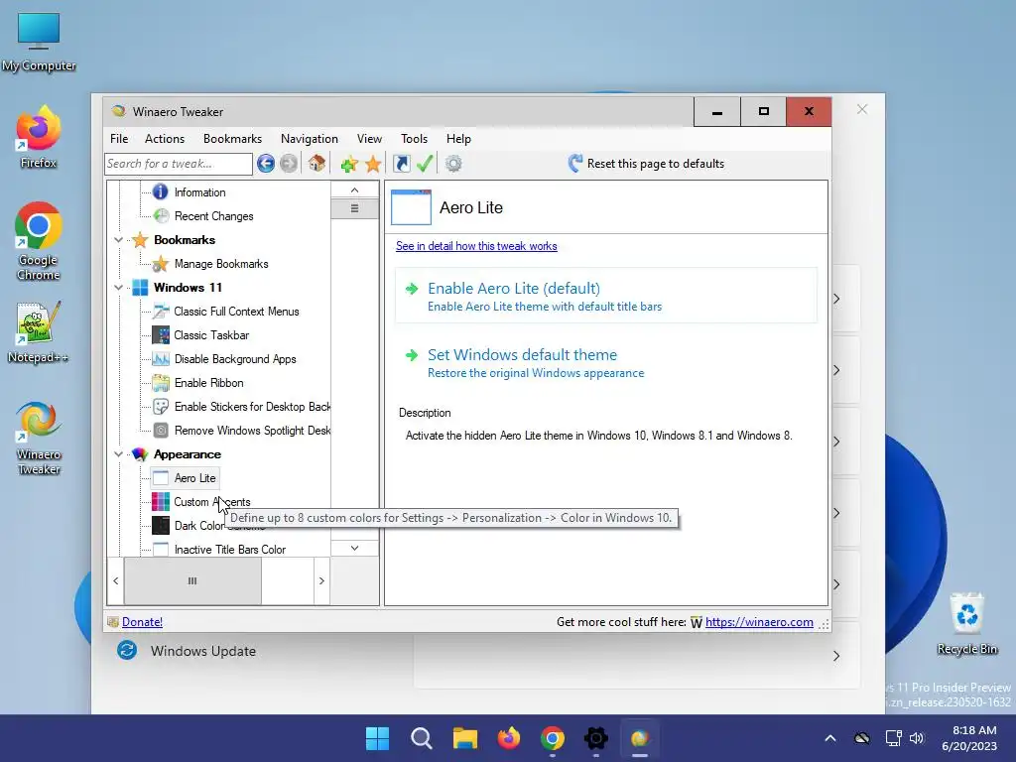Click Reset this page to defaults
This screenshot has width=1016, height=762.
pos(646,164)
